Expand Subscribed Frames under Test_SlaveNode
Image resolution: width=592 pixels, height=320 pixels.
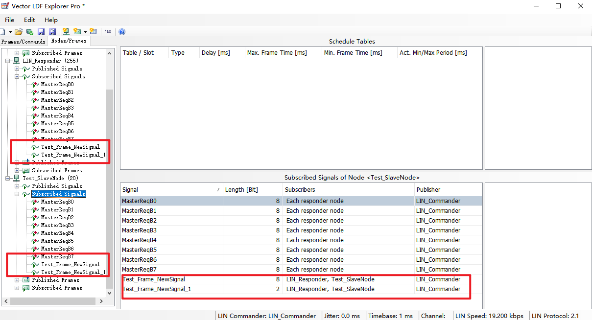tap(17, 288)
